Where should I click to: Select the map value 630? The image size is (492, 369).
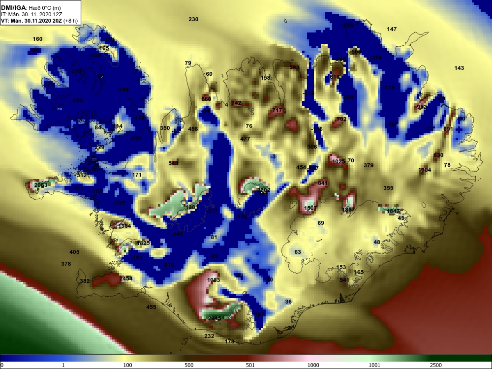click(438, 155)
